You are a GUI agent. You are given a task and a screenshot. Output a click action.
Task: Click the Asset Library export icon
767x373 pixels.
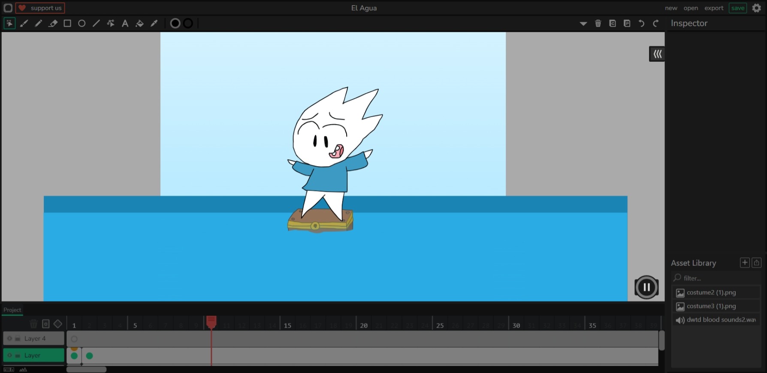pos(757,263)
